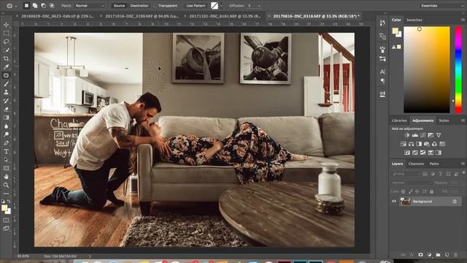This screenshot has width=467, height=263.
Task: Select the Brush tool
Action: click(6, 84)
